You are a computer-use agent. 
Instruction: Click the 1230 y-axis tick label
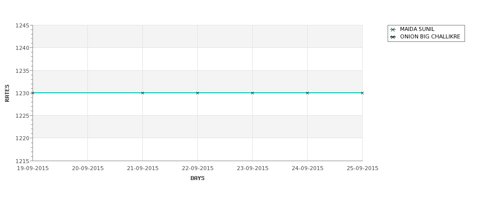23,93
